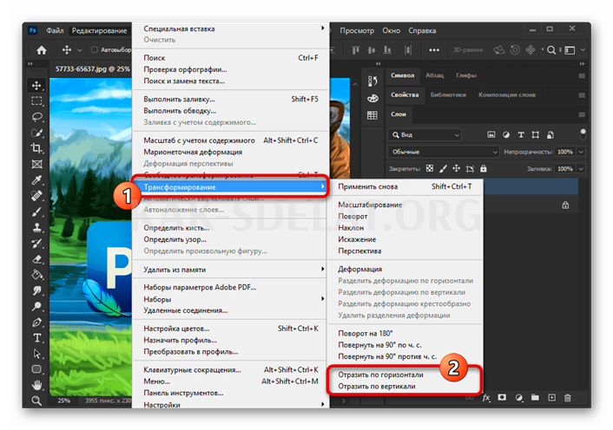
Task: Toggle lock transparent pixels icon
Action: (x=430, y=168)
